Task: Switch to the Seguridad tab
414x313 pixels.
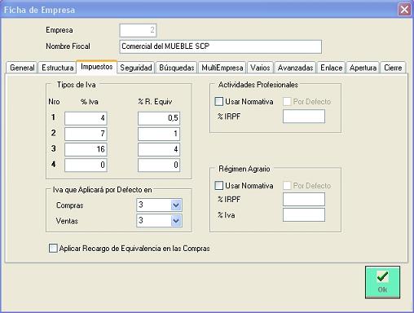Action: pyautogui.click(x=136, y=68)
